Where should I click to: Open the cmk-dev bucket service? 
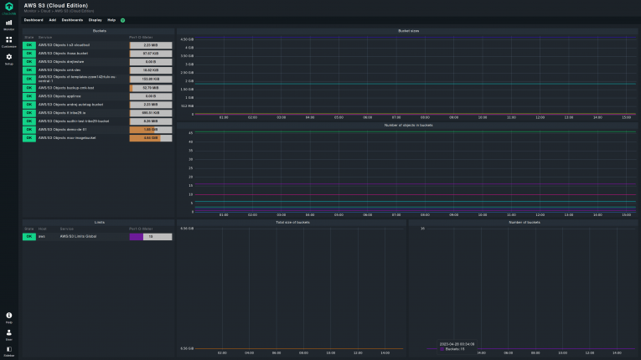pos(59,69)
